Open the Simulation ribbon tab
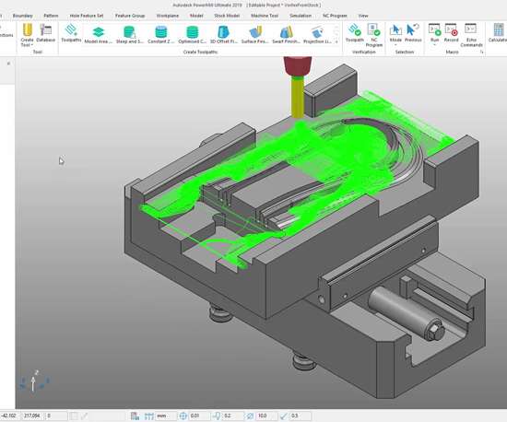This screenshot has height=422, width=507. coord(301,16)
